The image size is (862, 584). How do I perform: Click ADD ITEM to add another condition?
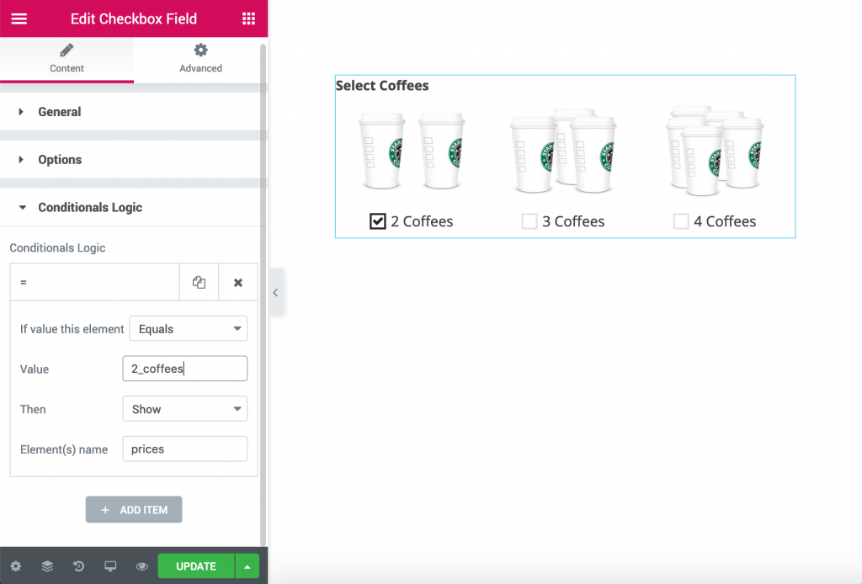(x=133, y=509)
